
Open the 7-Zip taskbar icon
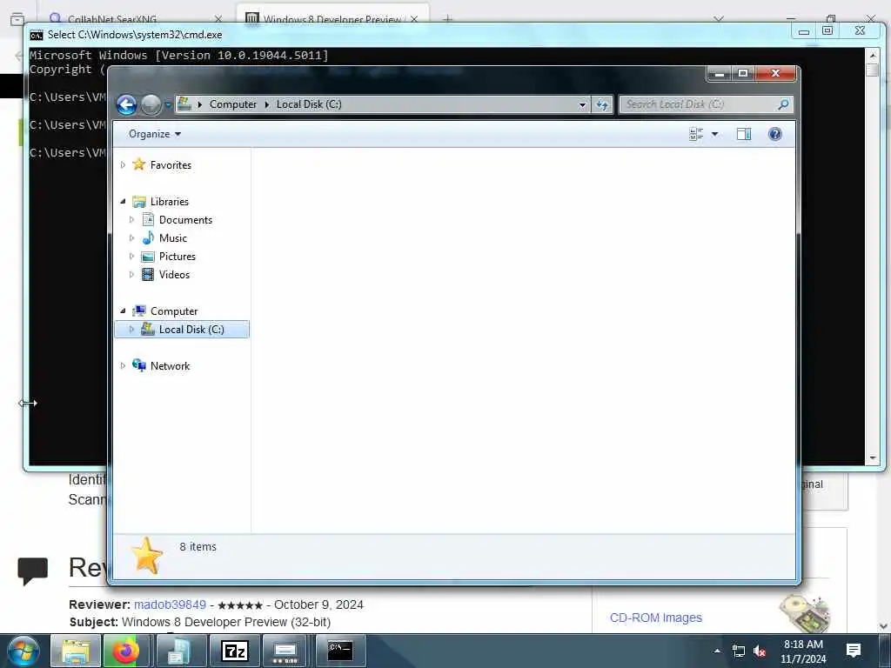235,651
